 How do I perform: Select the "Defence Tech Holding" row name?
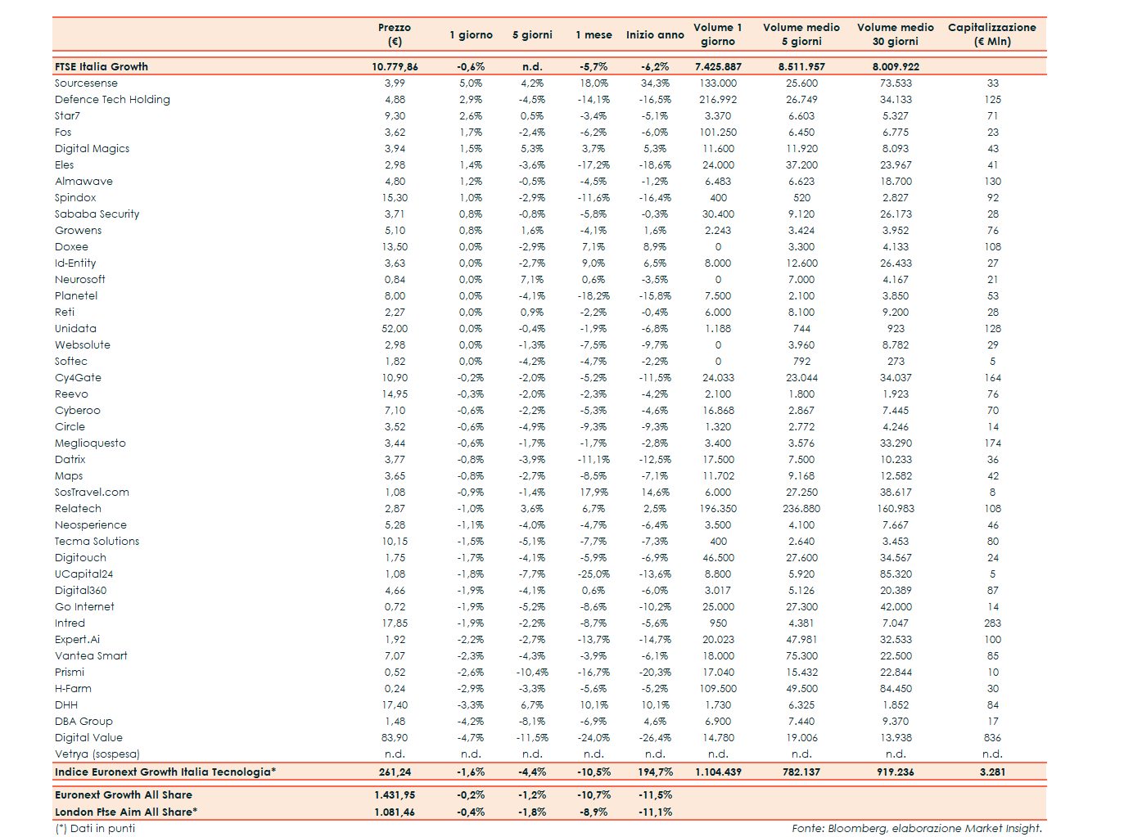point(112,99)
